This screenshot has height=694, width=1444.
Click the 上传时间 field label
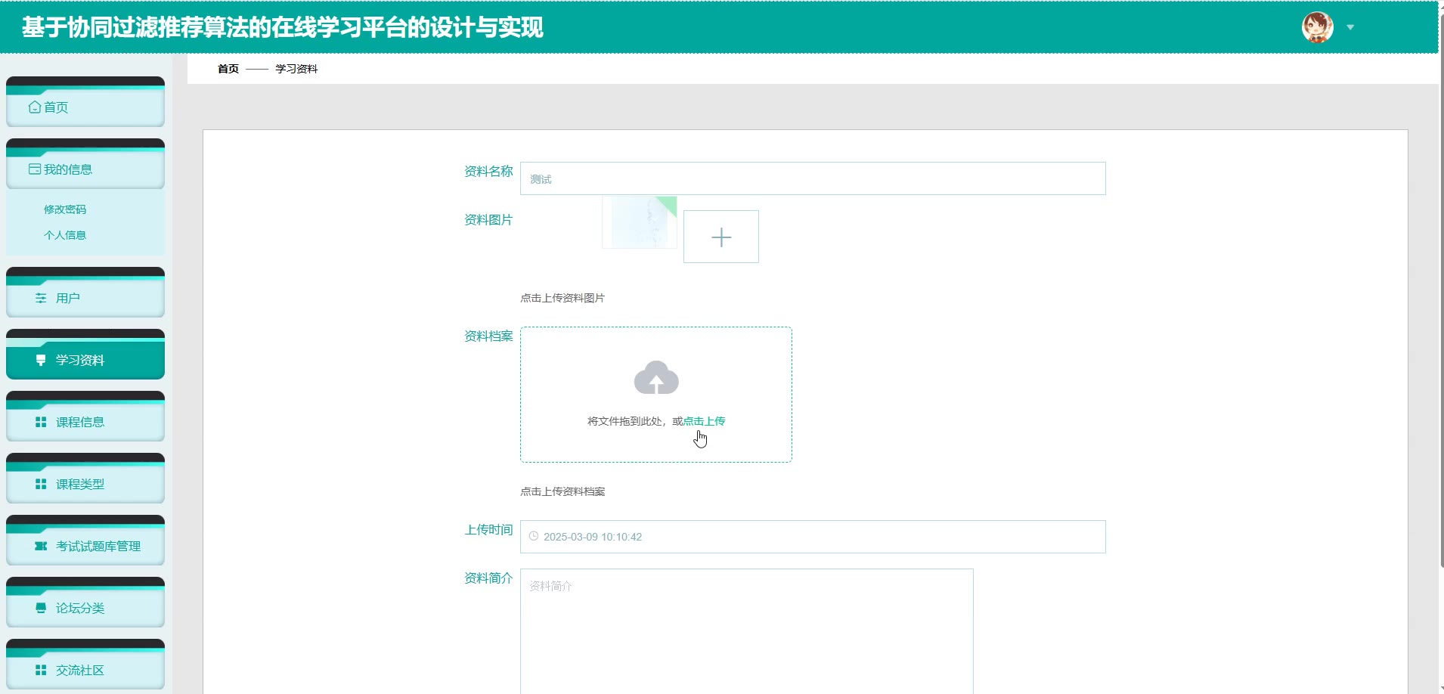click(488, 530)
